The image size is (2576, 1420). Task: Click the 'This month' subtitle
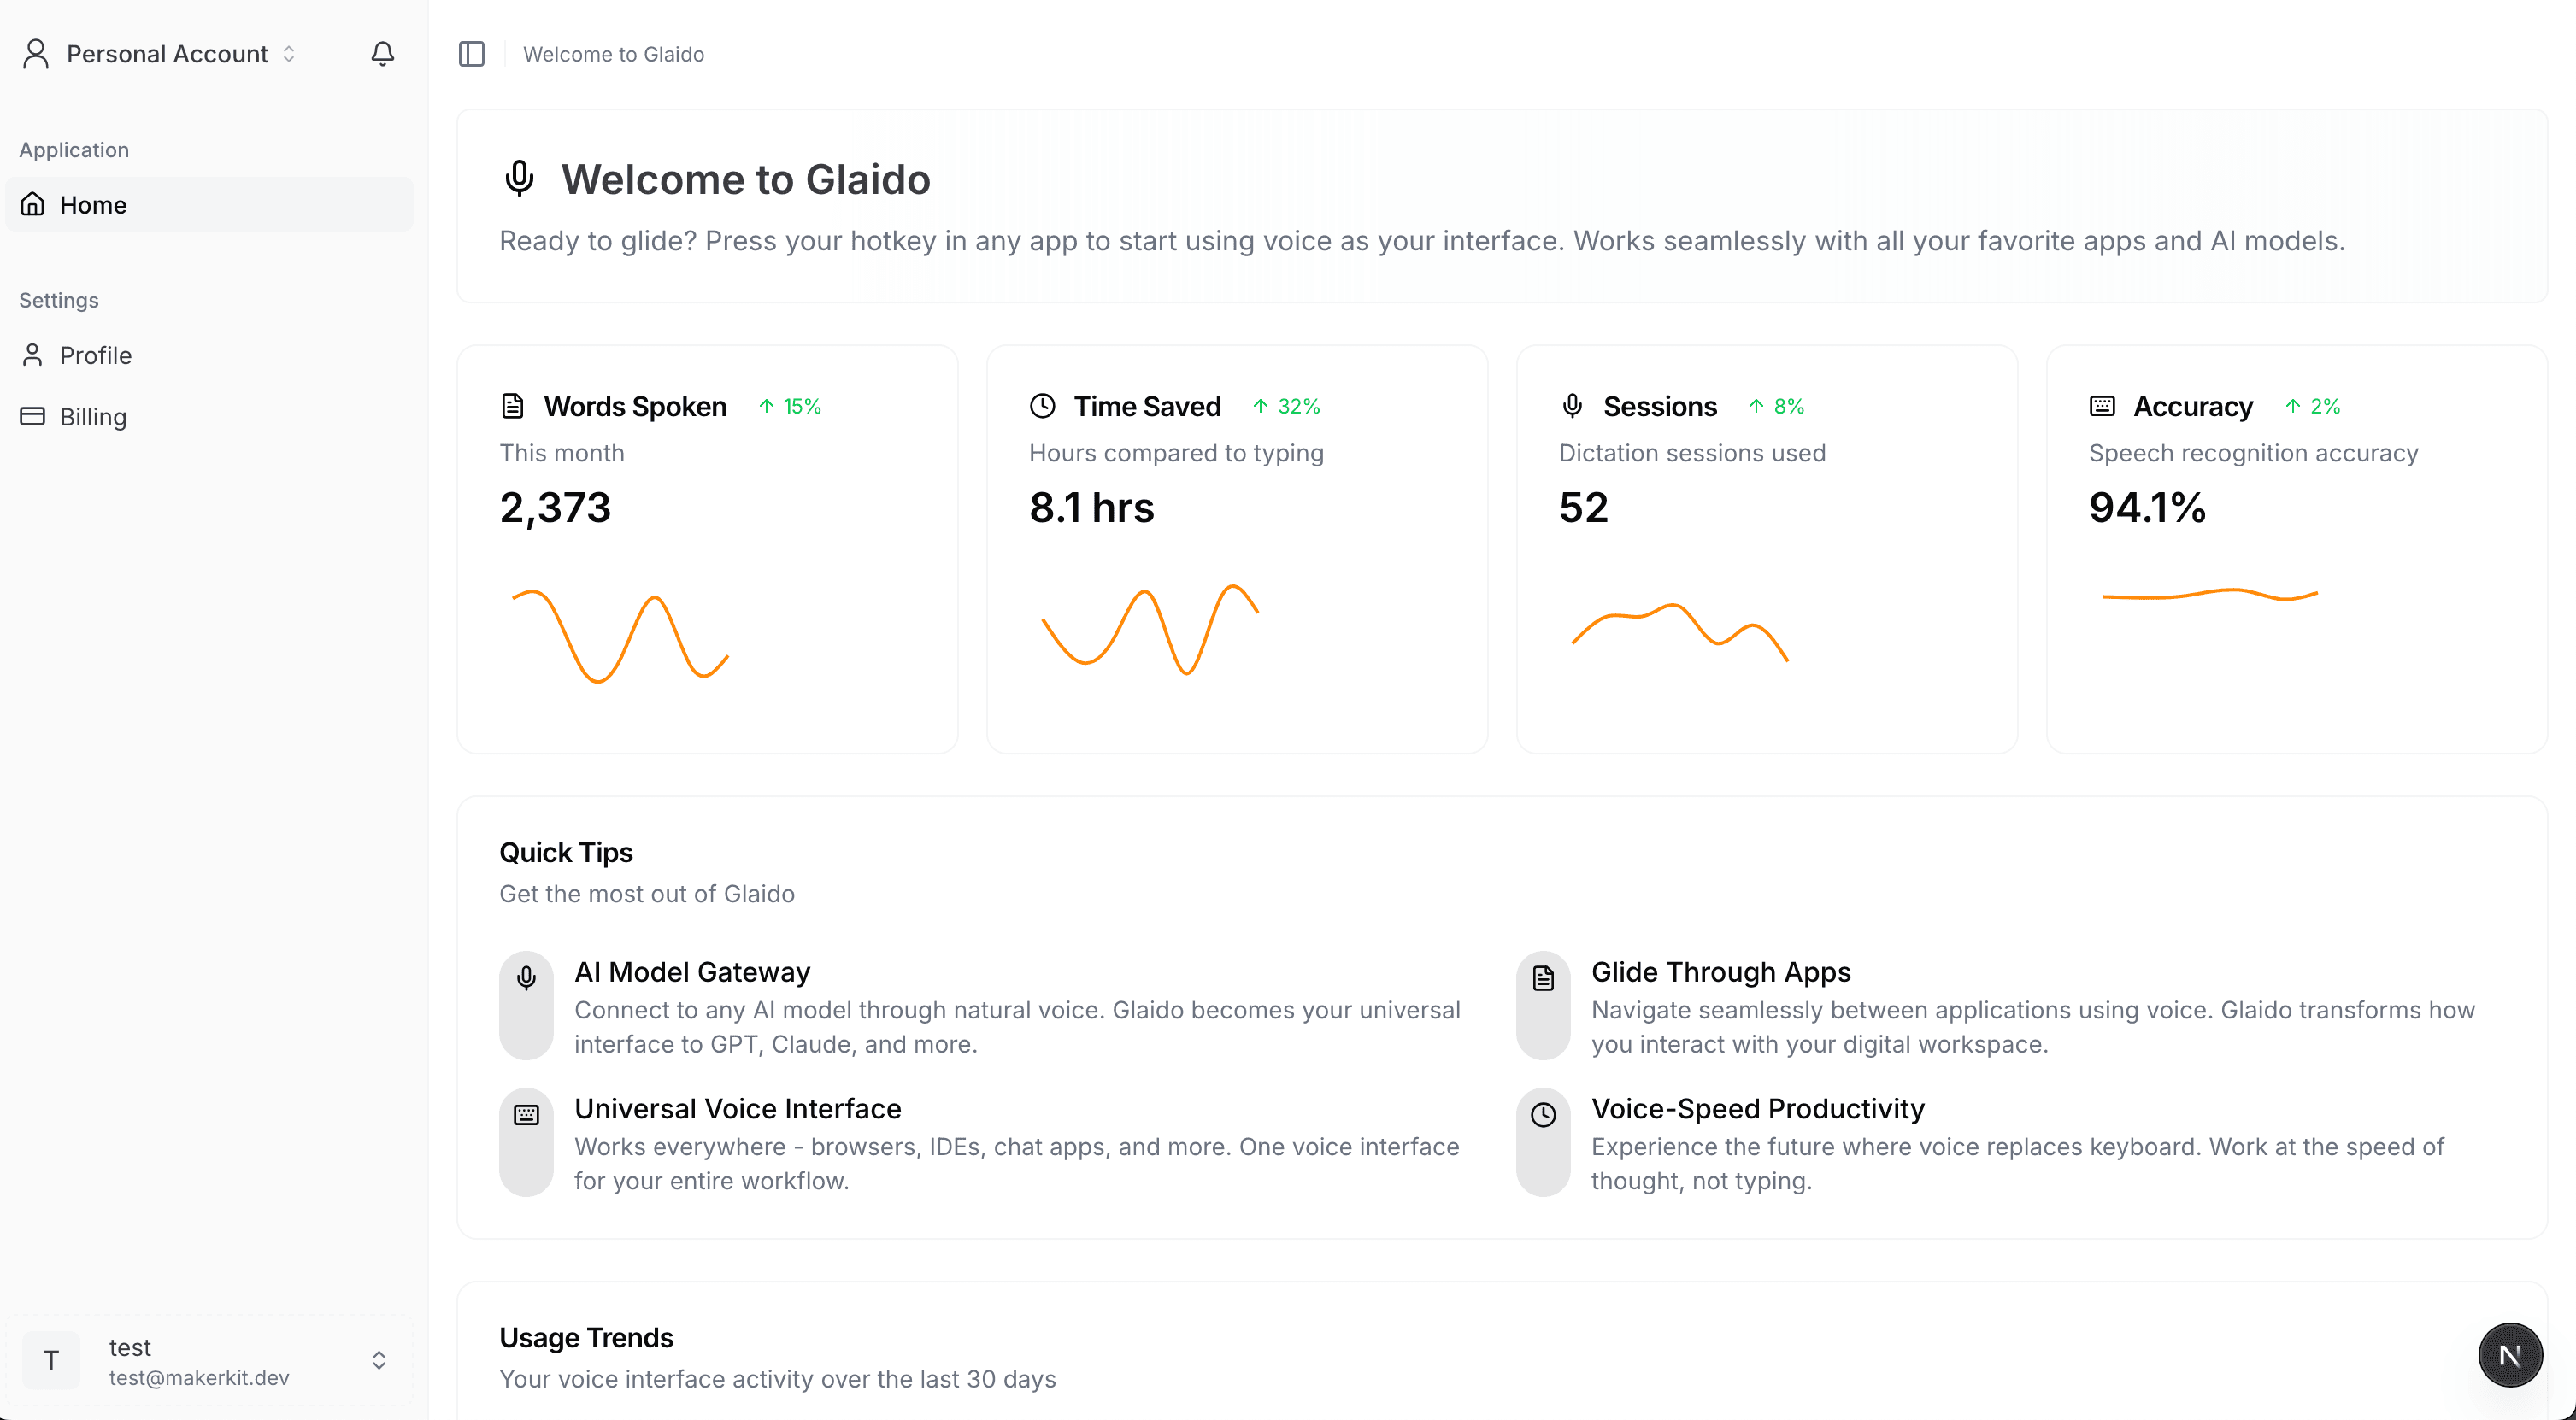[562, 453]
